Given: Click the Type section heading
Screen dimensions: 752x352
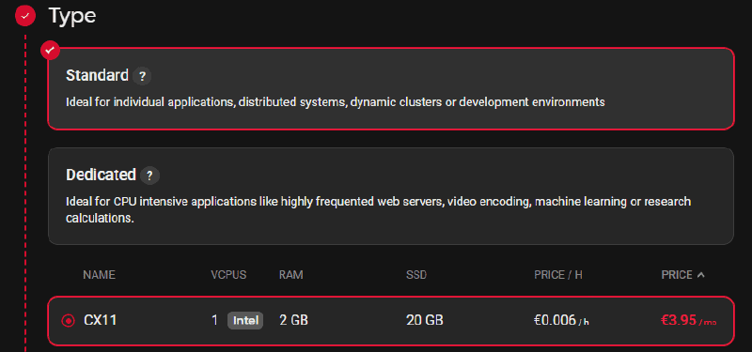Looking at the screenshot, I should 72,16.
